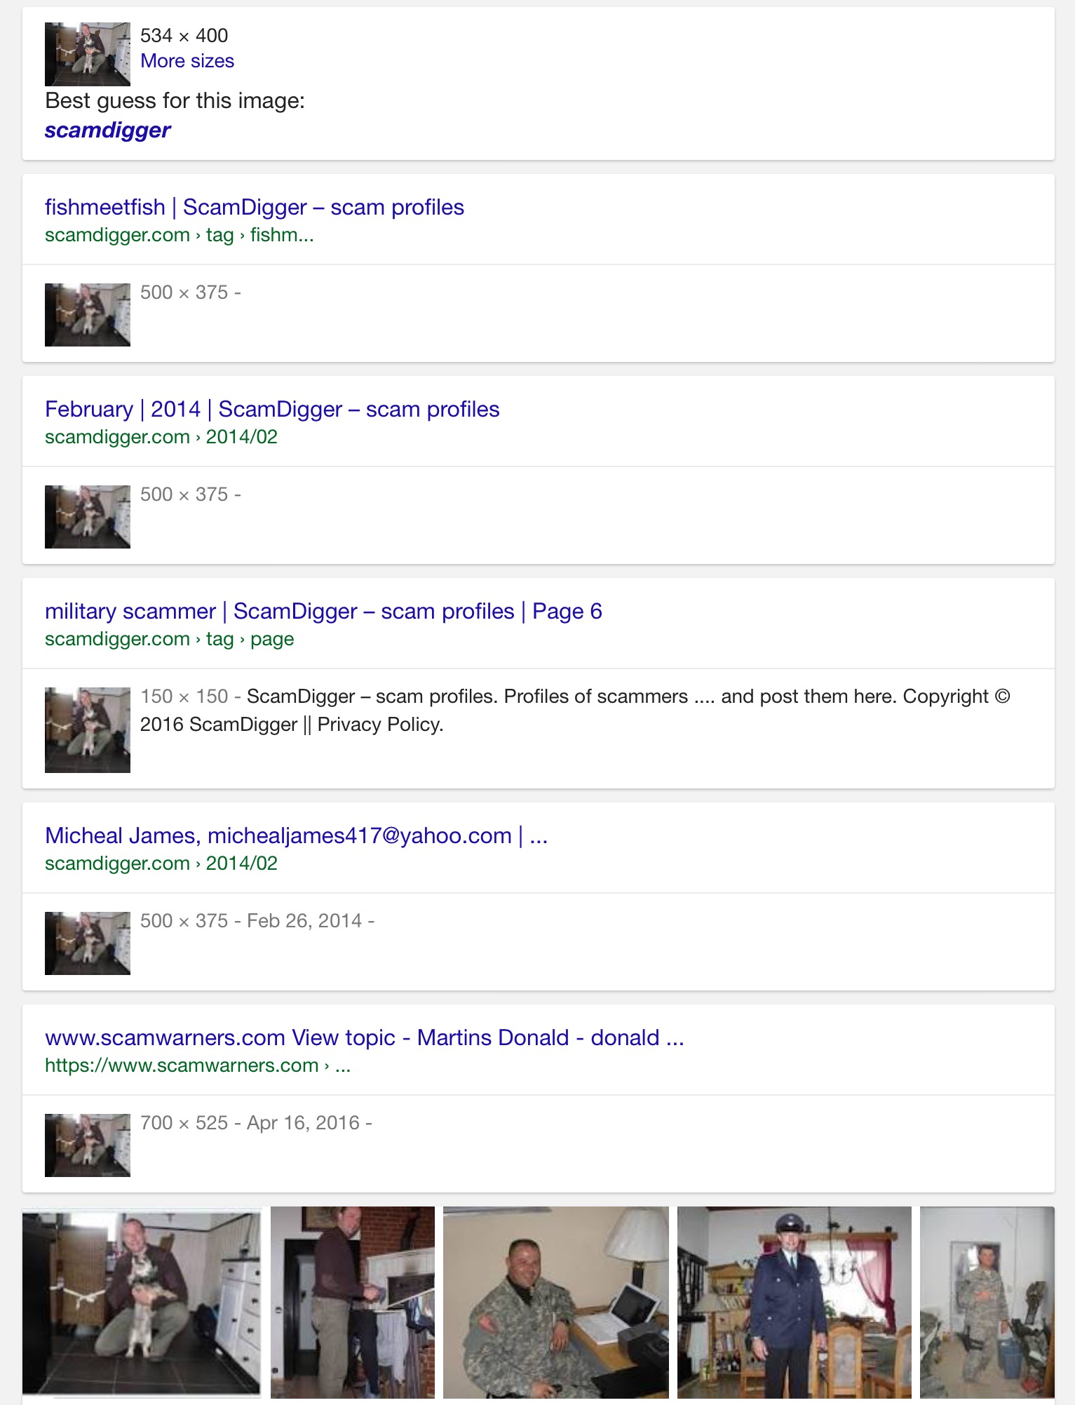Screen dimensions: 1075x1405
Task: Select the rightmost similar image of kneeling soldier
Action: click(987, 1302)
